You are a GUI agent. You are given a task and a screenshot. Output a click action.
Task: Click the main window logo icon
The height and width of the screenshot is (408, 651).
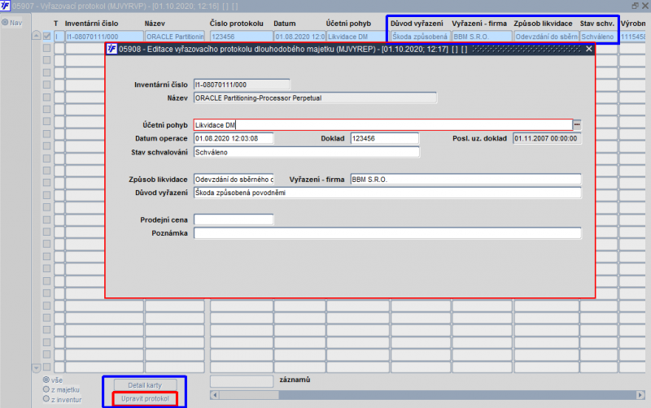pyautogui.click(x=5, y=6)
